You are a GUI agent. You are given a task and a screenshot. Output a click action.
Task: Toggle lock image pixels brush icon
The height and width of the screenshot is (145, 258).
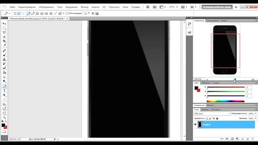click(x=210, y=118)
